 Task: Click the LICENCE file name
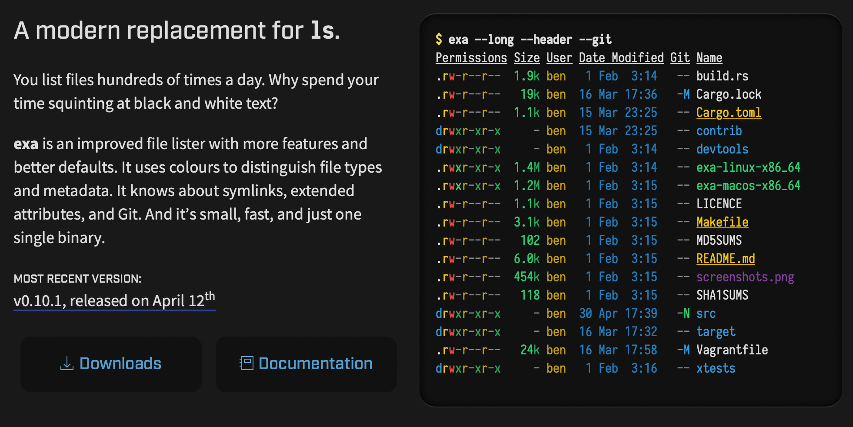[x=719, y=204]
